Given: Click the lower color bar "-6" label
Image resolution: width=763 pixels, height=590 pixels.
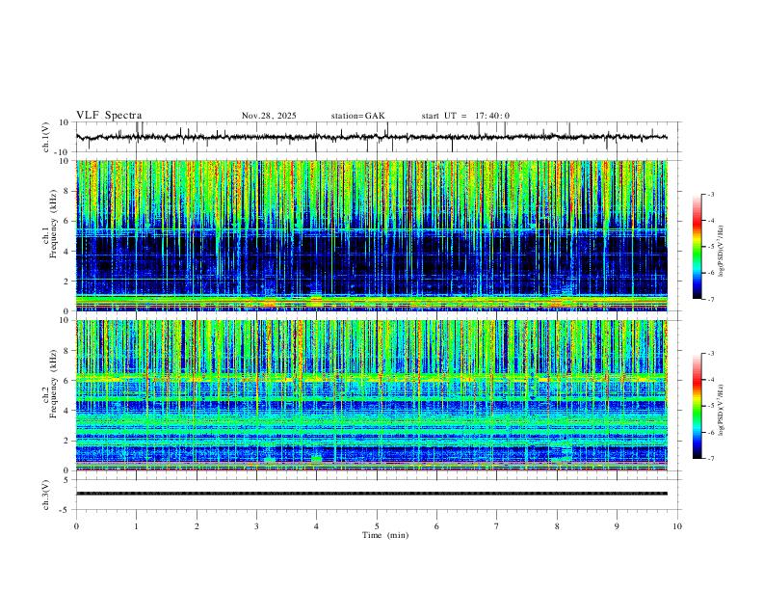Looking at the screenshot, I should click(710, 432).
